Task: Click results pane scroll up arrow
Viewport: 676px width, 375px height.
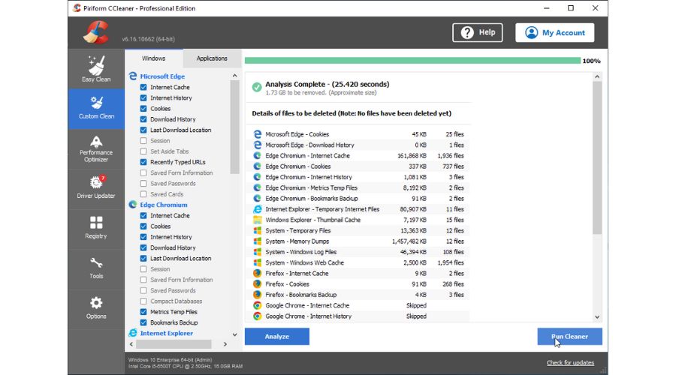Action: (x=597, y=76)
